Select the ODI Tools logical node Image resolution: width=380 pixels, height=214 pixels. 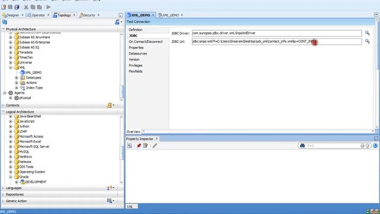click(26, 166)
